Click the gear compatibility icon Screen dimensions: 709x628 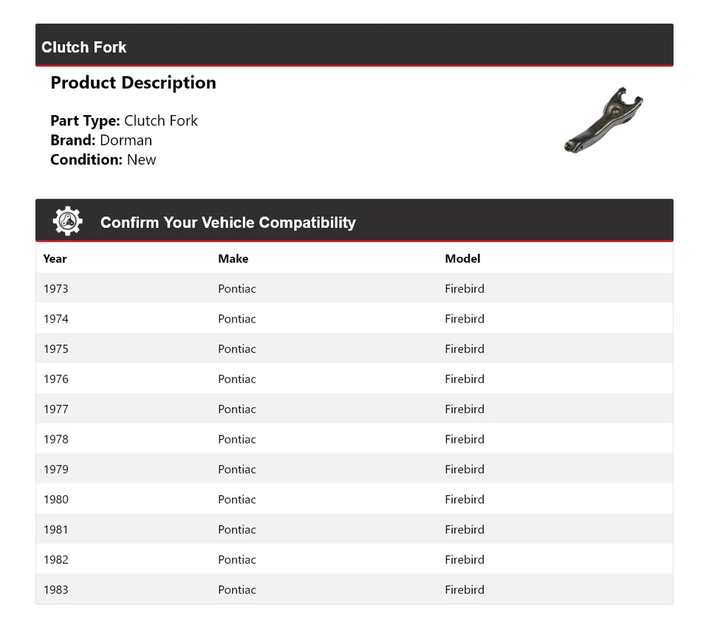[x=67, y=221]
